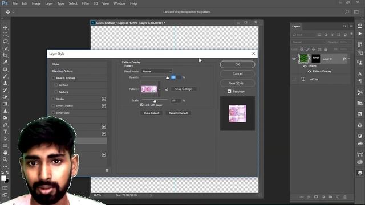
Task: Click the trash icon in Layer Style dialog
Action: (107, 170)
